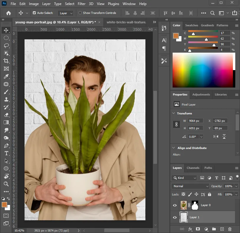Hide Layer 0 using its eye icon

(175, 205)
